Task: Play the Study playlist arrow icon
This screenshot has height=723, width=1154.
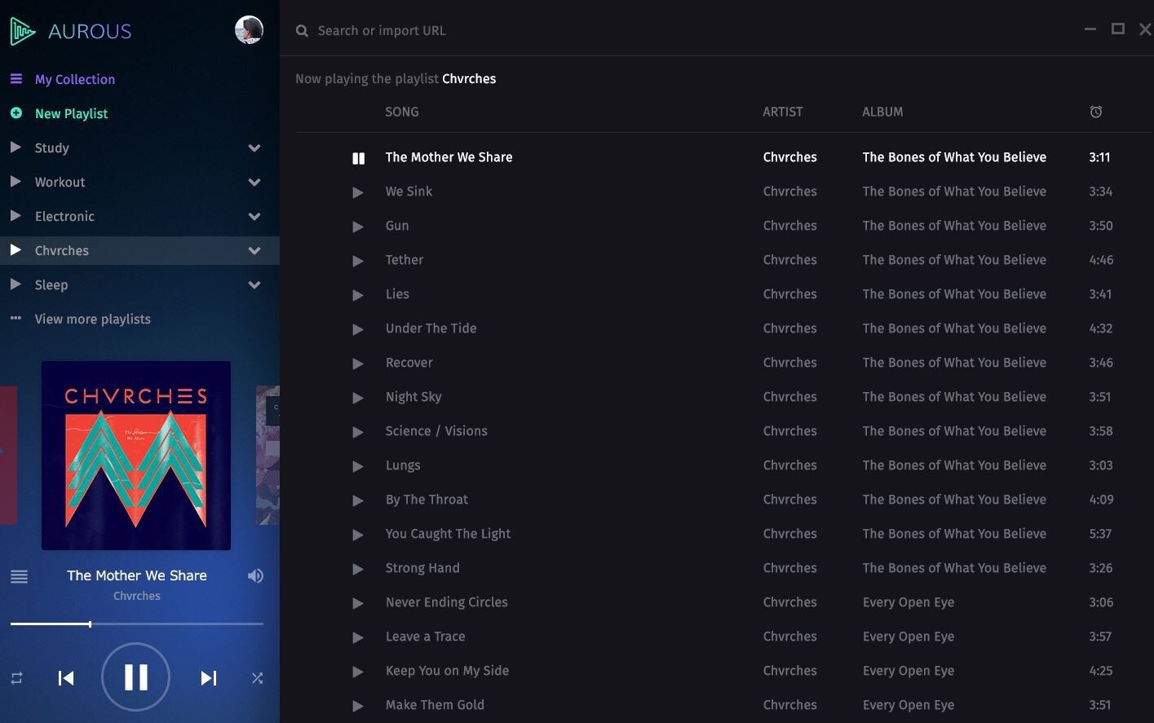Action: tap(15, 148)
